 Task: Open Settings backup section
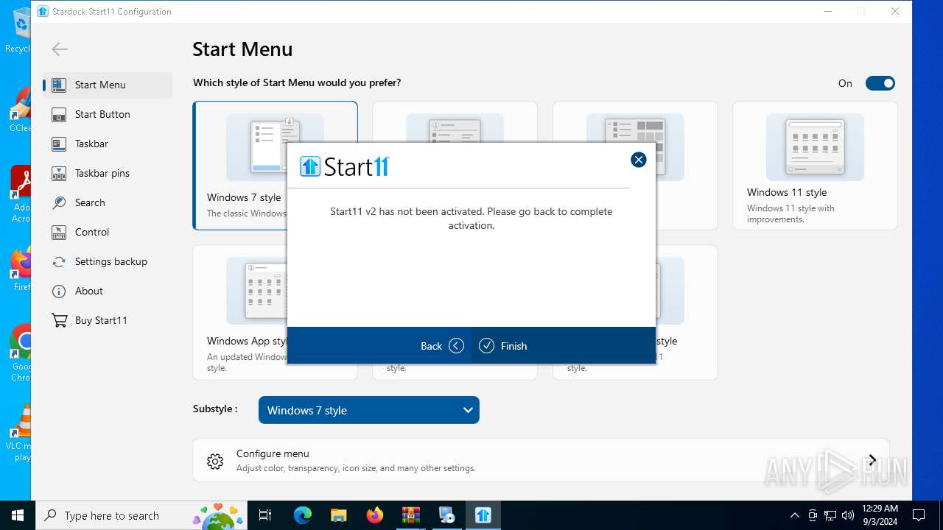108,261
